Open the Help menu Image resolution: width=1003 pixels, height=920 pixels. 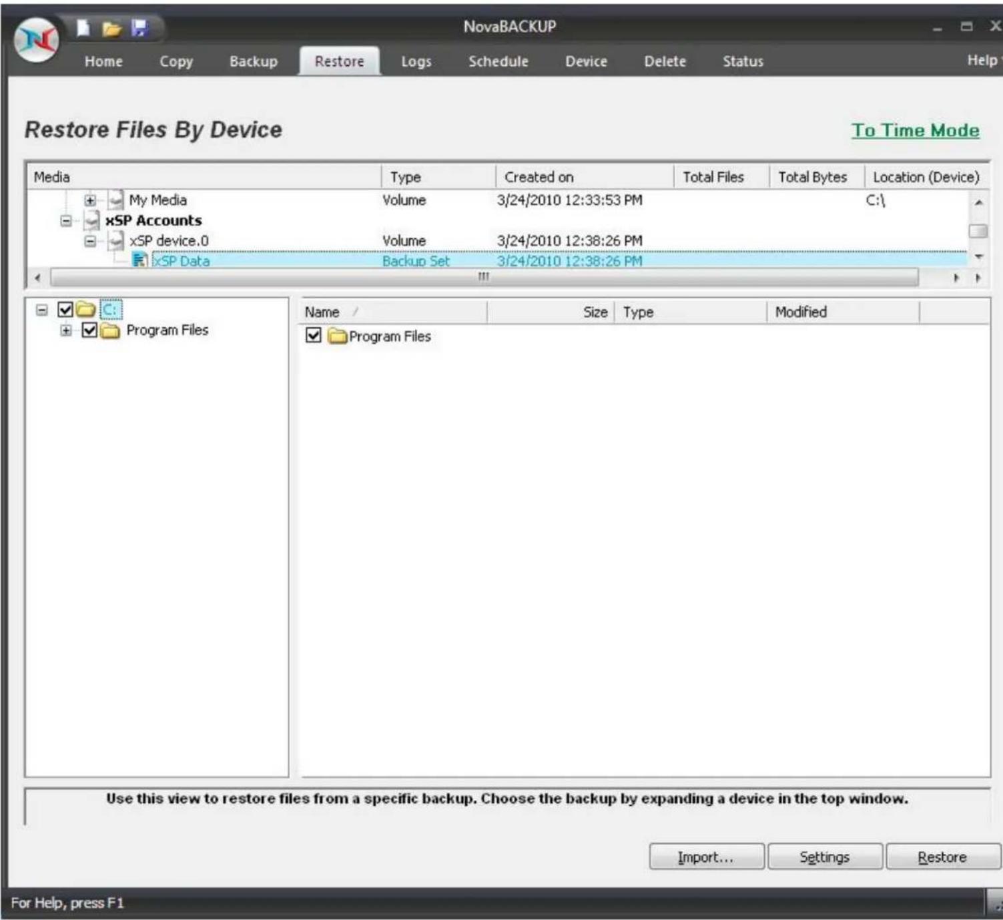coord(983,60)
